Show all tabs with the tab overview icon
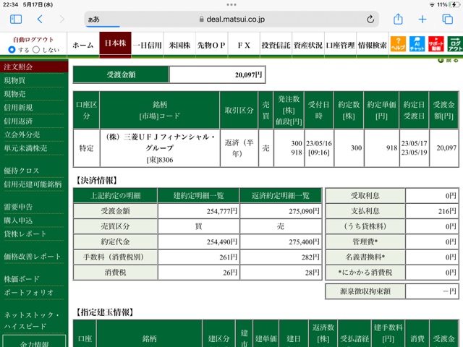 click(x=447, y=20)
